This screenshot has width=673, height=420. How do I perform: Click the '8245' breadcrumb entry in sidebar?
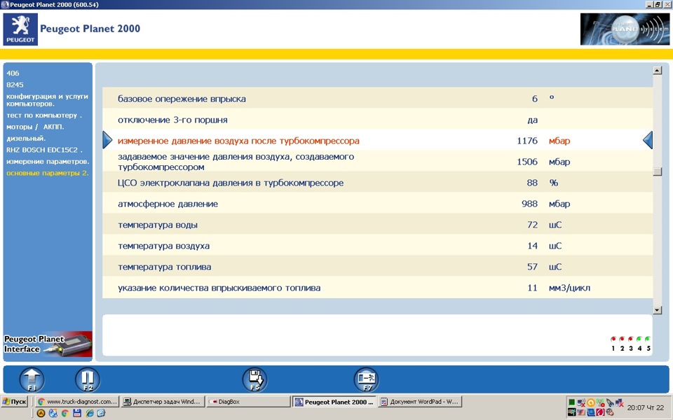15,85
